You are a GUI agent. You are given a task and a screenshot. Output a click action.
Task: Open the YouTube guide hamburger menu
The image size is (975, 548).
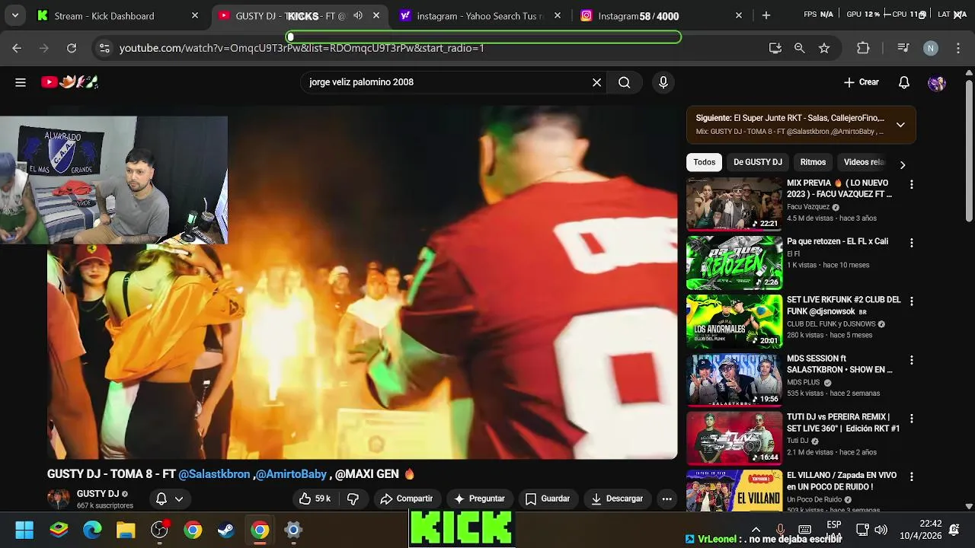click(x=21, y=82)
